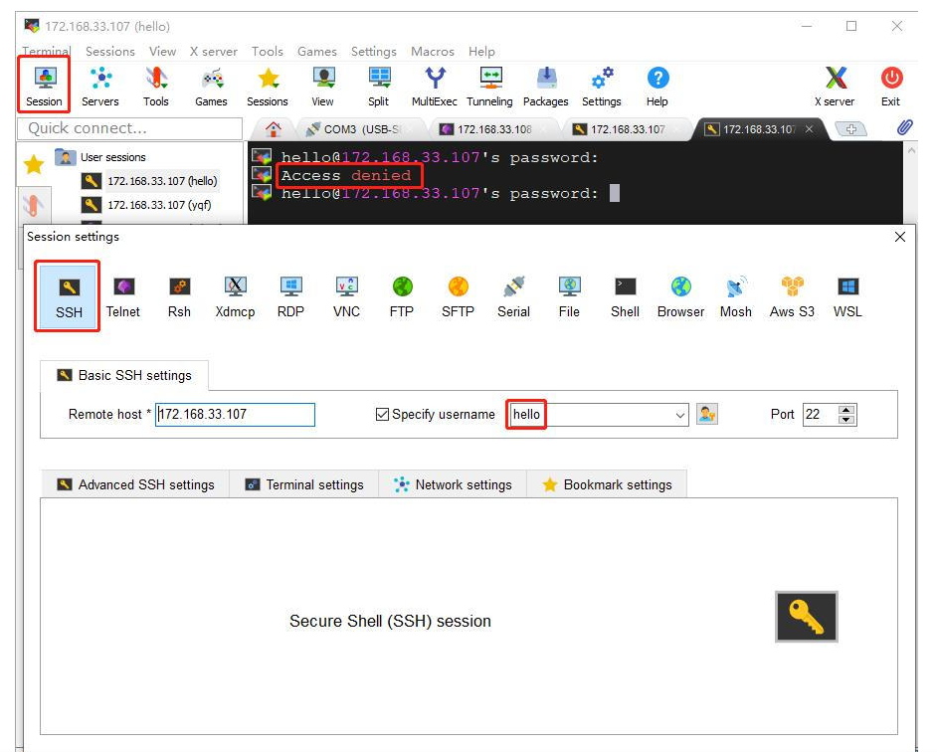
Task: Click the Sessions star toolbar icon
Action: point(268,87)
